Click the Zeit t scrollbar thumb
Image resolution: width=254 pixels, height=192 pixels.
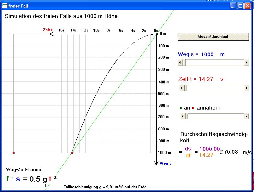click(x=186, y=88)
